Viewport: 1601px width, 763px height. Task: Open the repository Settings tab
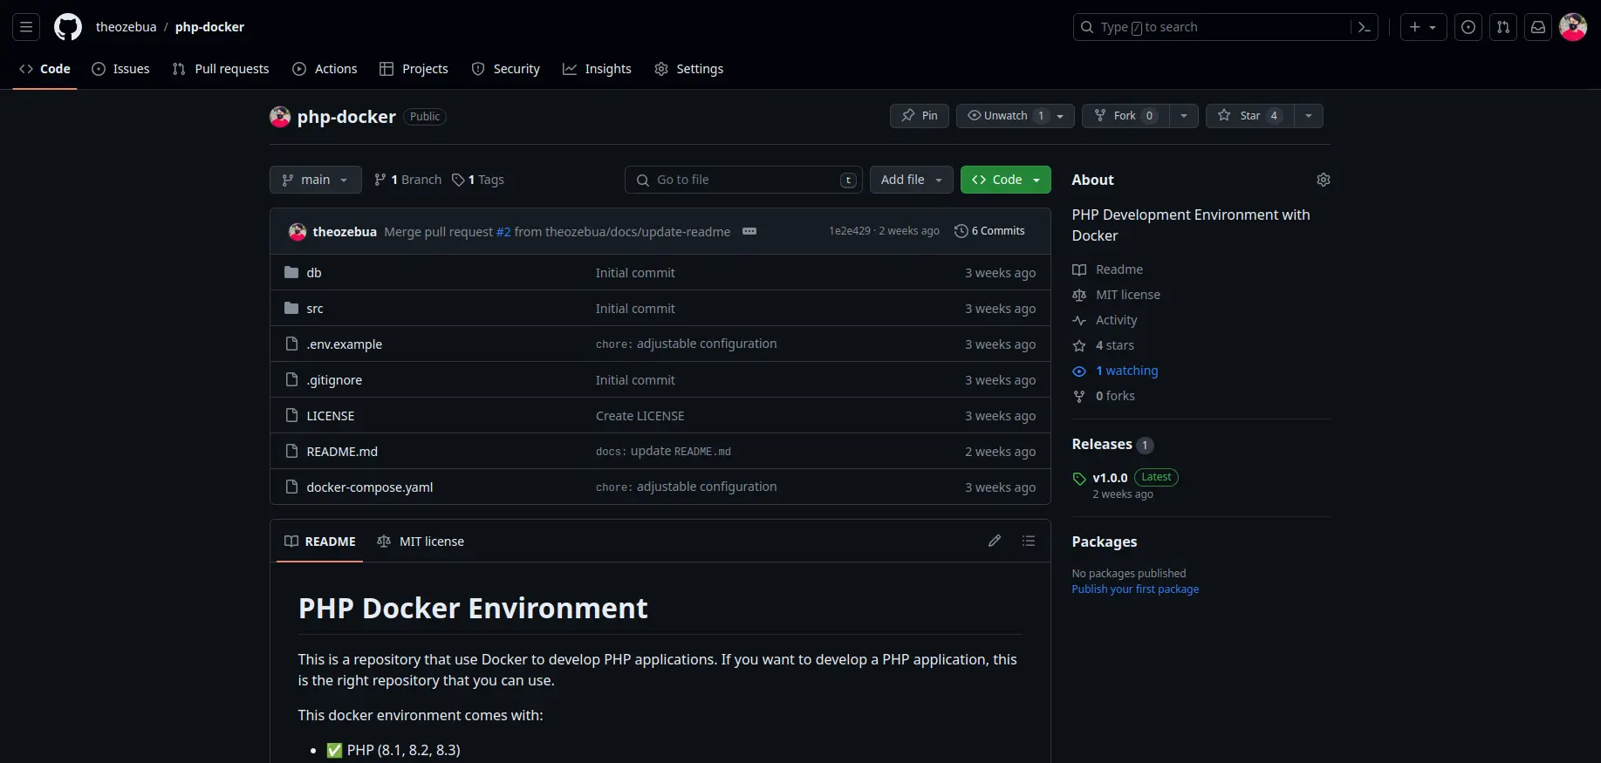(689, 69)
